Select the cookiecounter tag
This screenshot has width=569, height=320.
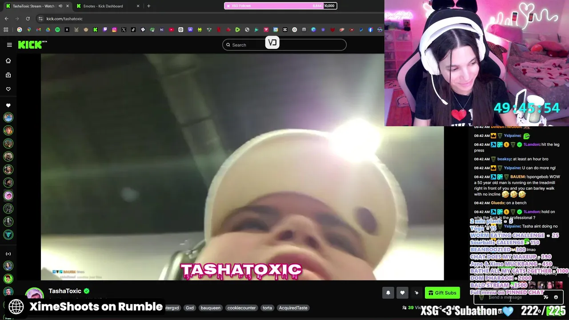click(241, 308)
